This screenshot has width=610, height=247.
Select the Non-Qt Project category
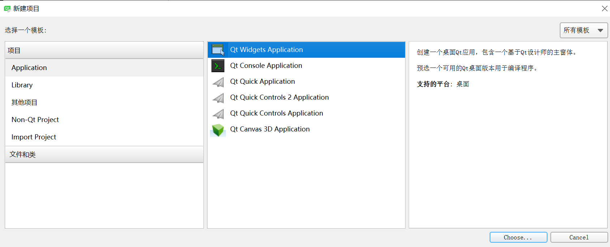(35, 120)
